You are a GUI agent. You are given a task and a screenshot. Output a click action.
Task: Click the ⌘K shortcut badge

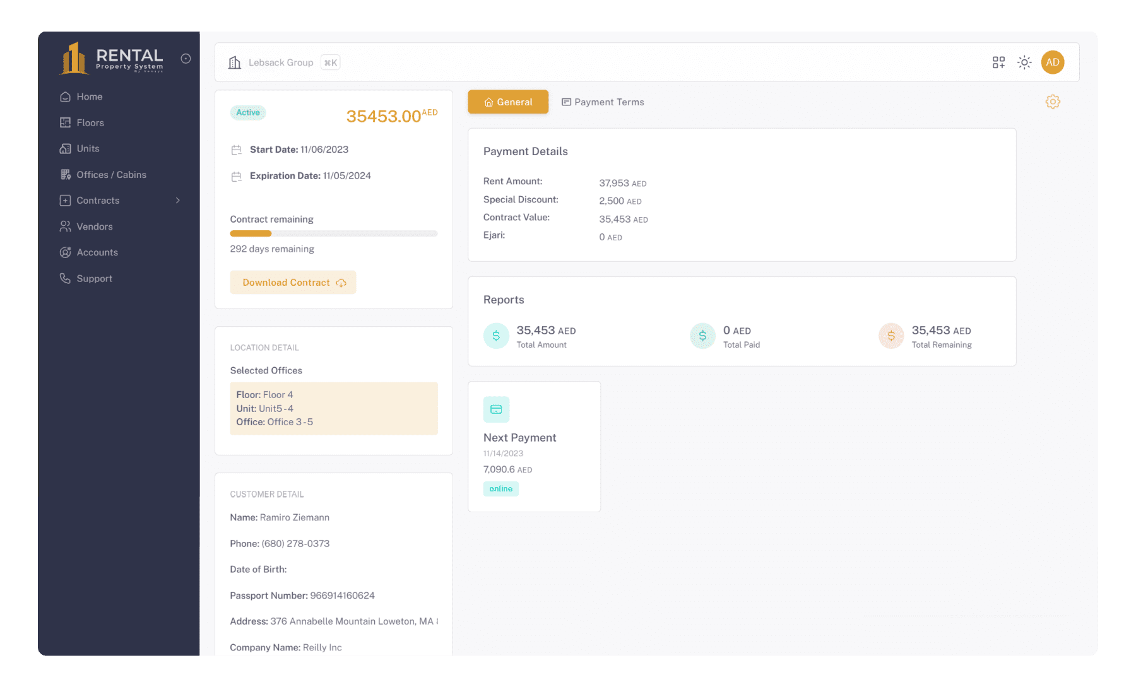pos(331,62)
